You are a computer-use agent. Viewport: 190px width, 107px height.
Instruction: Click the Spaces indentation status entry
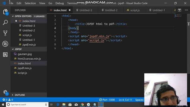coord(140,100)
